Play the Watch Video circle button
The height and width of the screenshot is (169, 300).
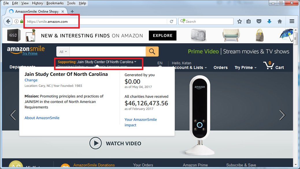tap(95, 143)
